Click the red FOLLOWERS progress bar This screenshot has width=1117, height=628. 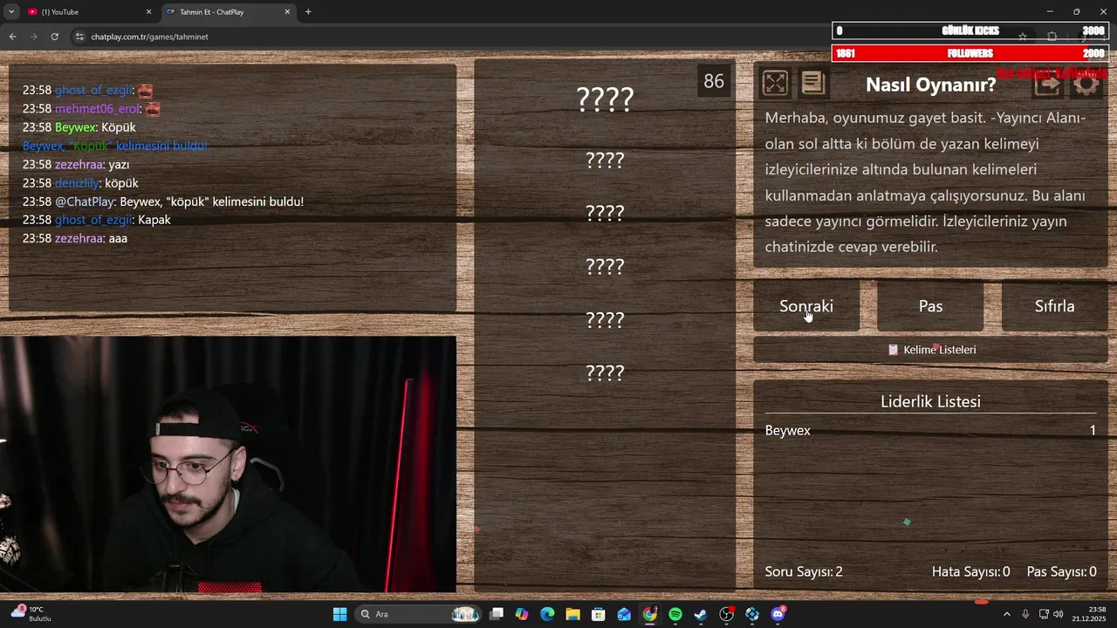pyautogui.click(x=970, y=53)
